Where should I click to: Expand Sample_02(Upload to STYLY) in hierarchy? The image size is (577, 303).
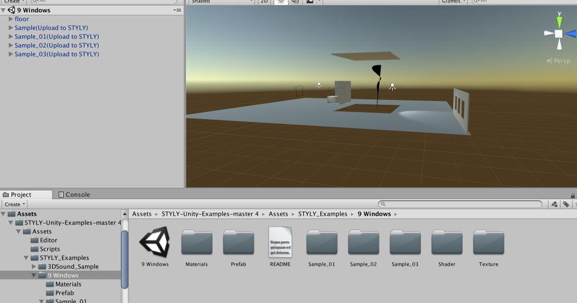click(x=10, y=45)
